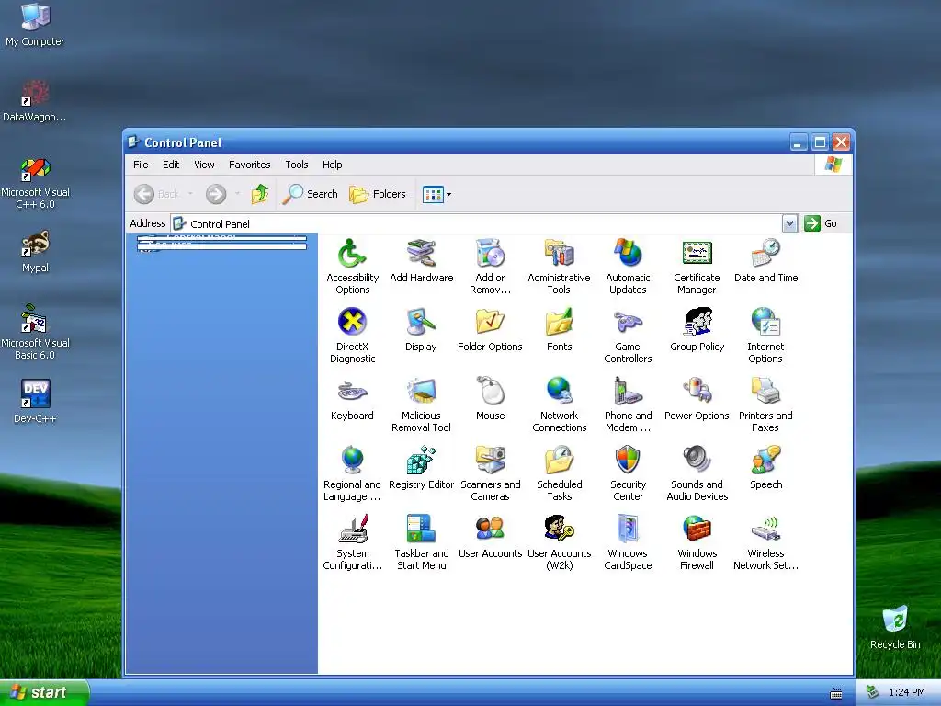Click the Back button dropdown arrow
This screenshot has width=941, height=706.
coord(190,194)
